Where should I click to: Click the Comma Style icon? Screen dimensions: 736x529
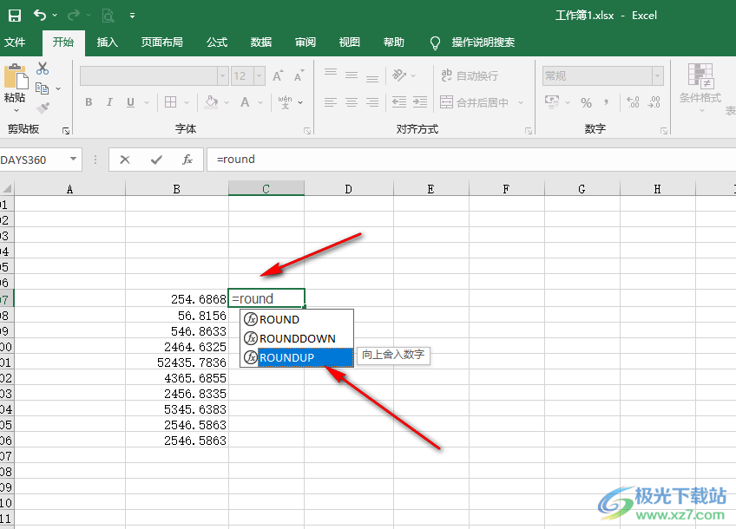(607, 102)
